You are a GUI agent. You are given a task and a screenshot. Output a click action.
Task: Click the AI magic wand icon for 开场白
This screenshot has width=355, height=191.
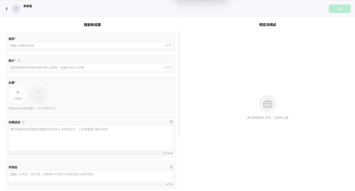pos(171,167)
